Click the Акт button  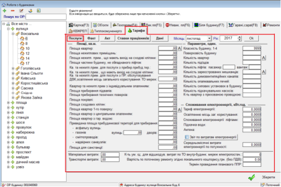[x=107, y=38]
